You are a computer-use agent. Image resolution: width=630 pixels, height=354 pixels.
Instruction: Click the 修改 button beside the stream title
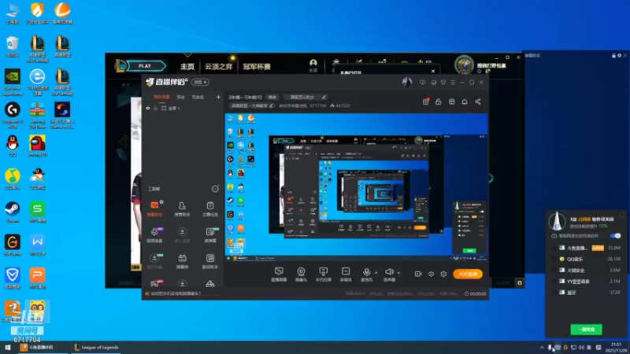click(272, 97)
